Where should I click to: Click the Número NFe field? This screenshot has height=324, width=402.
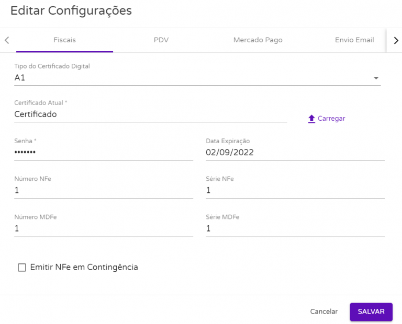point(104,190)
